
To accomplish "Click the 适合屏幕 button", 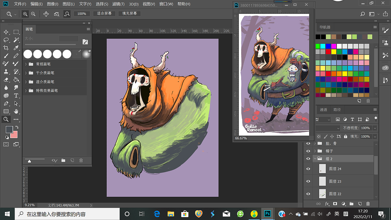I will tap(104, 14).
